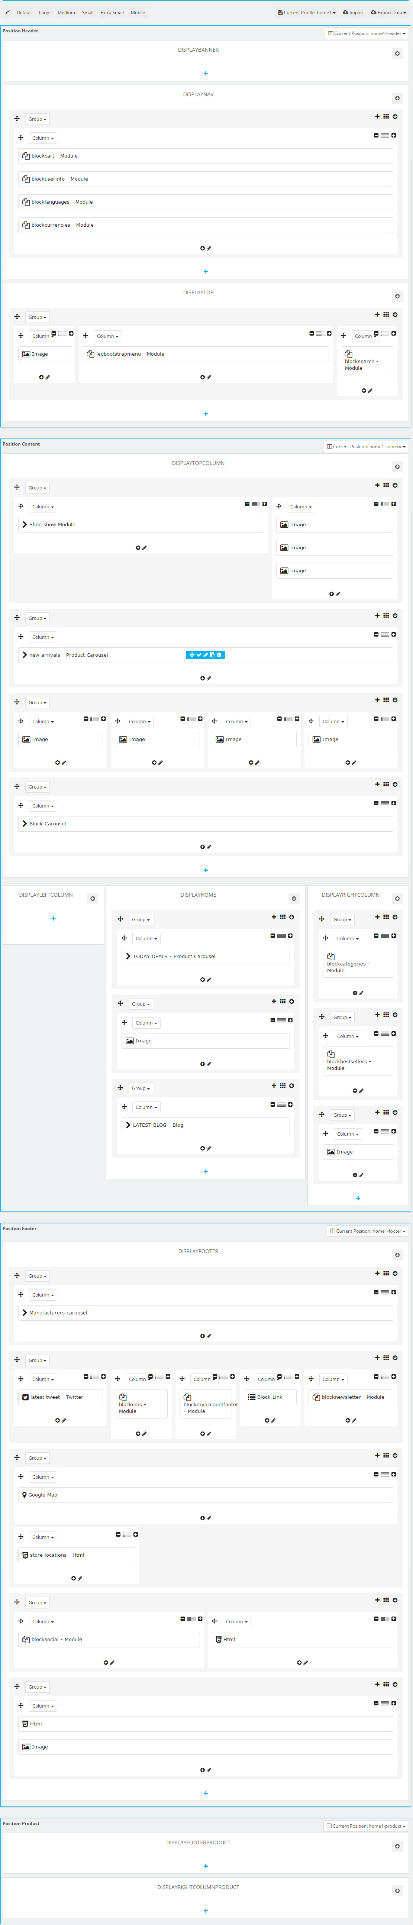The height and width of the screenshot is (1925, 413).
Task: Click the Google Map pin icon
Action: point(25,1495)
